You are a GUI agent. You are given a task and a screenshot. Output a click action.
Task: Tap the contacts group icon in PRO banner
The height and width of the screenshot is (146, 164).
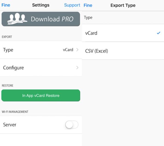point(17,19)
